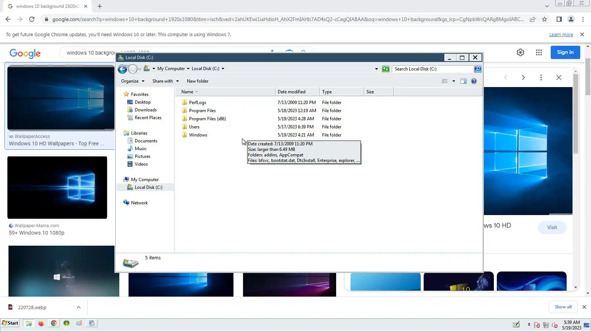Open the Chrome profile avatar
The height and width of the screenshot is (332, 591).
pos(571,19)
